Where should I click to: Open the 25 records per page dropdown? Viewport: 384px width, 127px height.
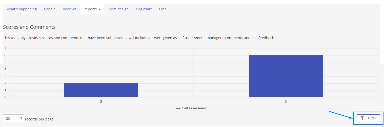point(13,118)
